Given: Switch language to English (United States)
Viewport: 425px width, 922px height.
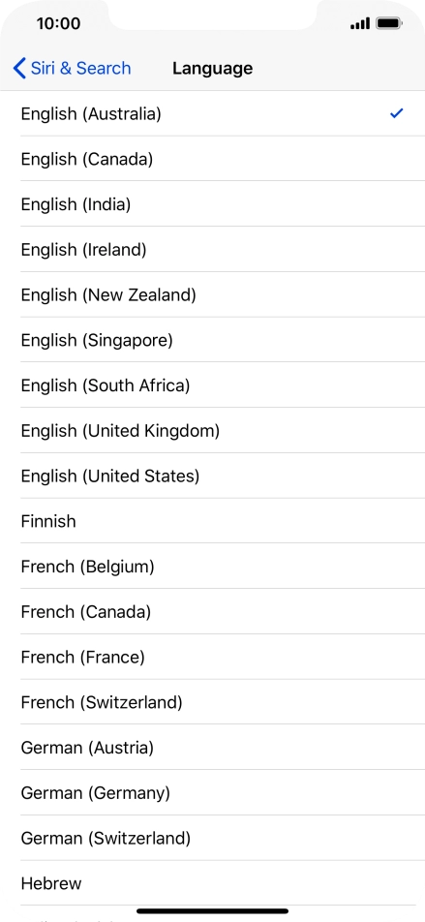Looking at the screenshot, I should coord(212,476).
